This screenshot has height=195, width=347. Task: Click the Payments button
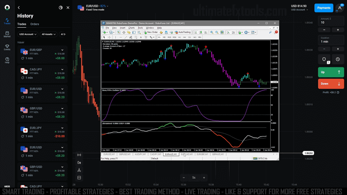[324, 8]
